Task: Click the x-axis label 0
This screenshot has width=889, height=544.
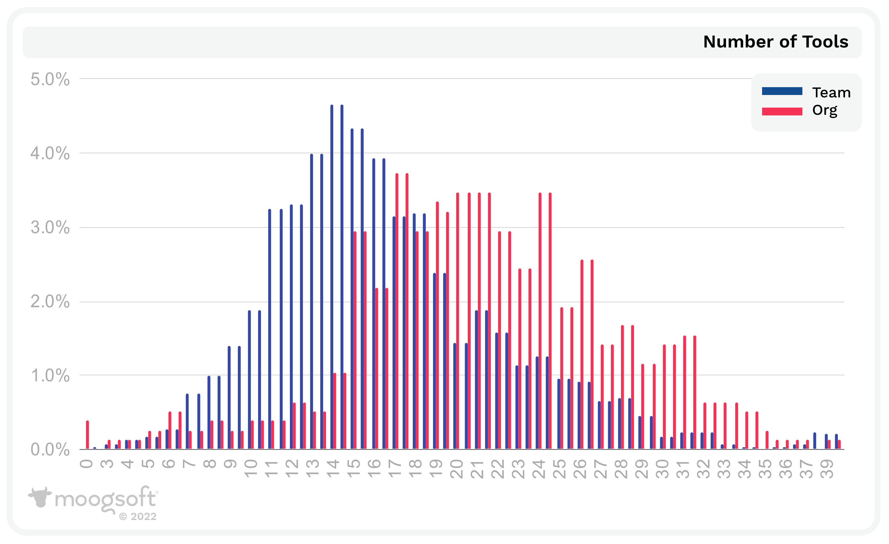Action: (x=87, y=464)
